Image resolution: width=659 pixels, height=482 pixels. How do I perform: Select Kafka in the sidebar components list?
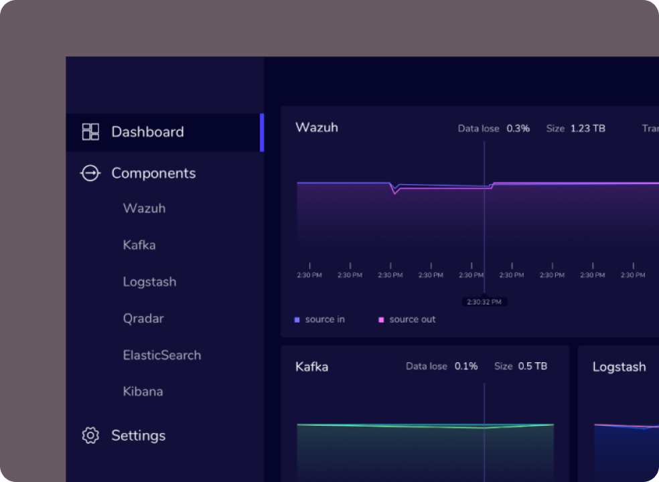(x=139, y=245)
